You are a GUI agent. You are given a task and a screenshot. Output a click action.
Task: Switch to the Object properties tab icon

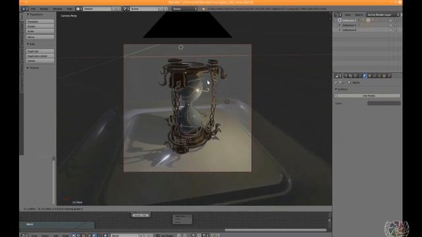click(x=370, y=76)
